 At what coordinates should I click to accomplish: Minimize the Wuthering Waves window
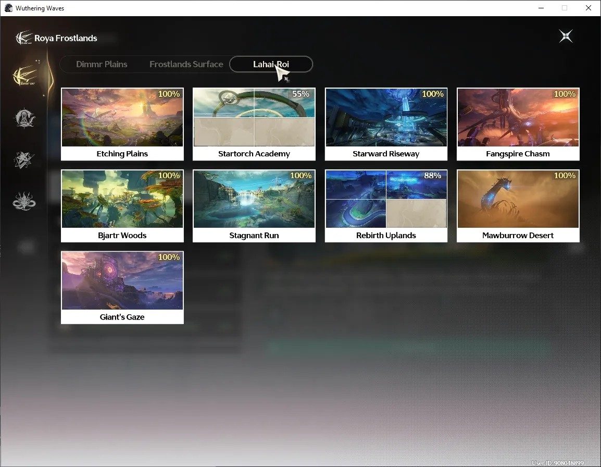(x=541, y=8)
